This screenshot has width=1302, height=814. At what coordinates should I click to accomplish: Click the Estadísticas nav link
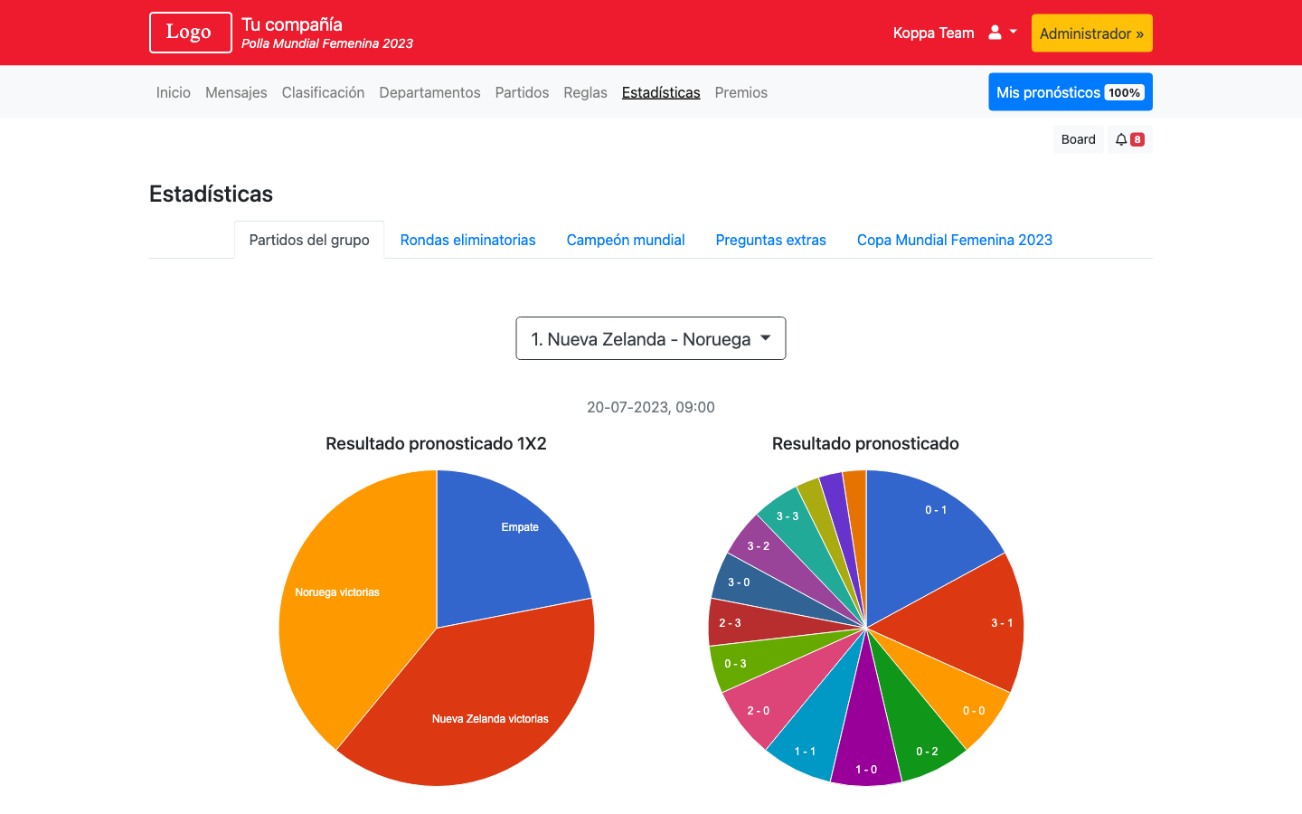coord(661,92)
